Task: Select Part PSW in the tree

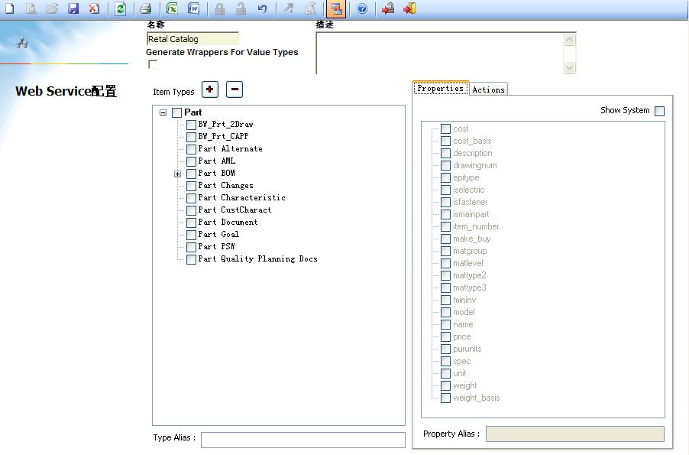Action: pyautogui.click(x=216, y=246)
